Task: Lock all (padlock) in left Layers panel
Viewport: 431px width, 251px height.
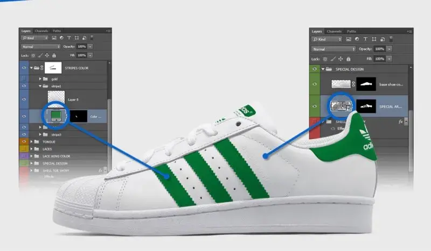Action: point(54,55)
